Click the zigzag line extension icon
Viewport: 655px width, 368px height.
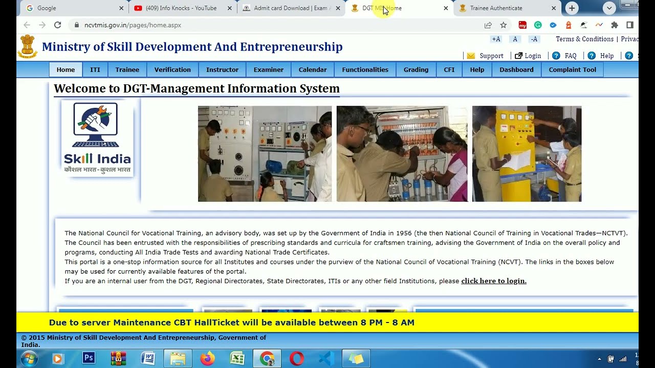[x=599, y=25]
